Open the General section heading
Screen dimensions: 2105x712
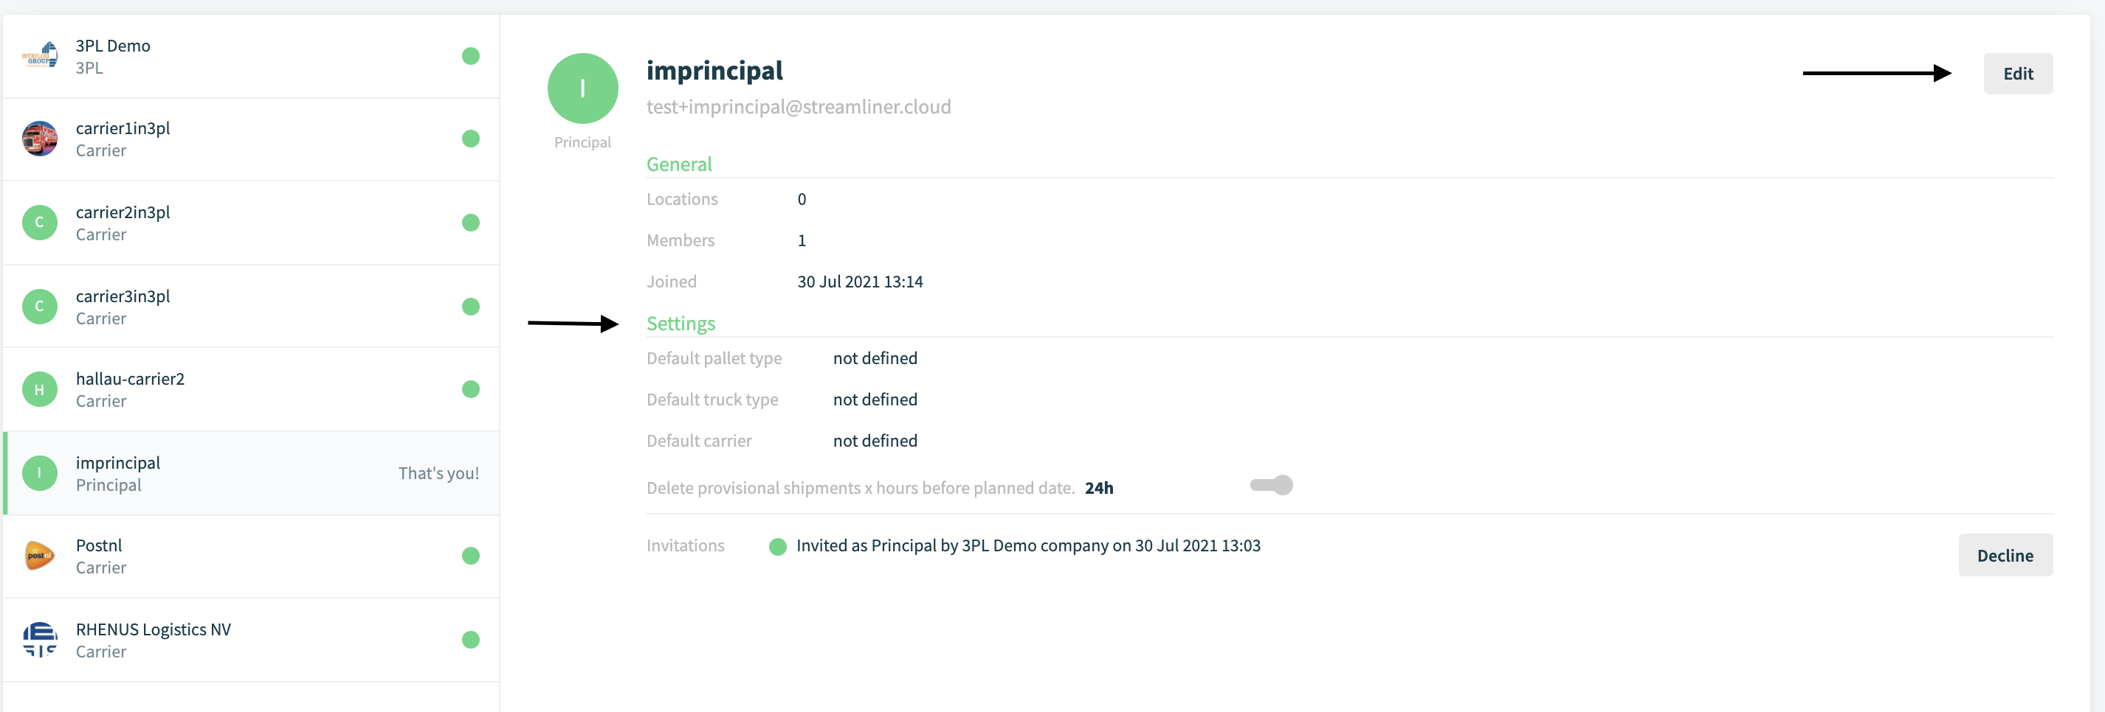pyautogui.click(x=679, y=164)
